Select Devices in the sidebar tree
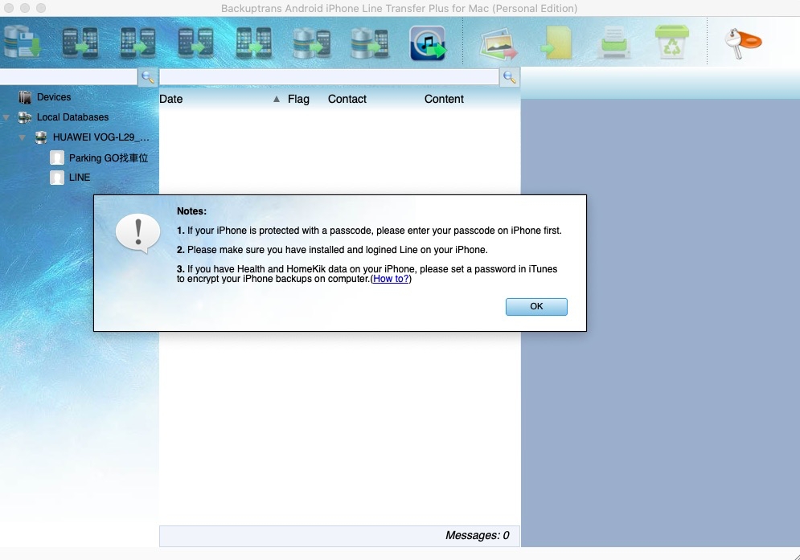 (54, 97)
